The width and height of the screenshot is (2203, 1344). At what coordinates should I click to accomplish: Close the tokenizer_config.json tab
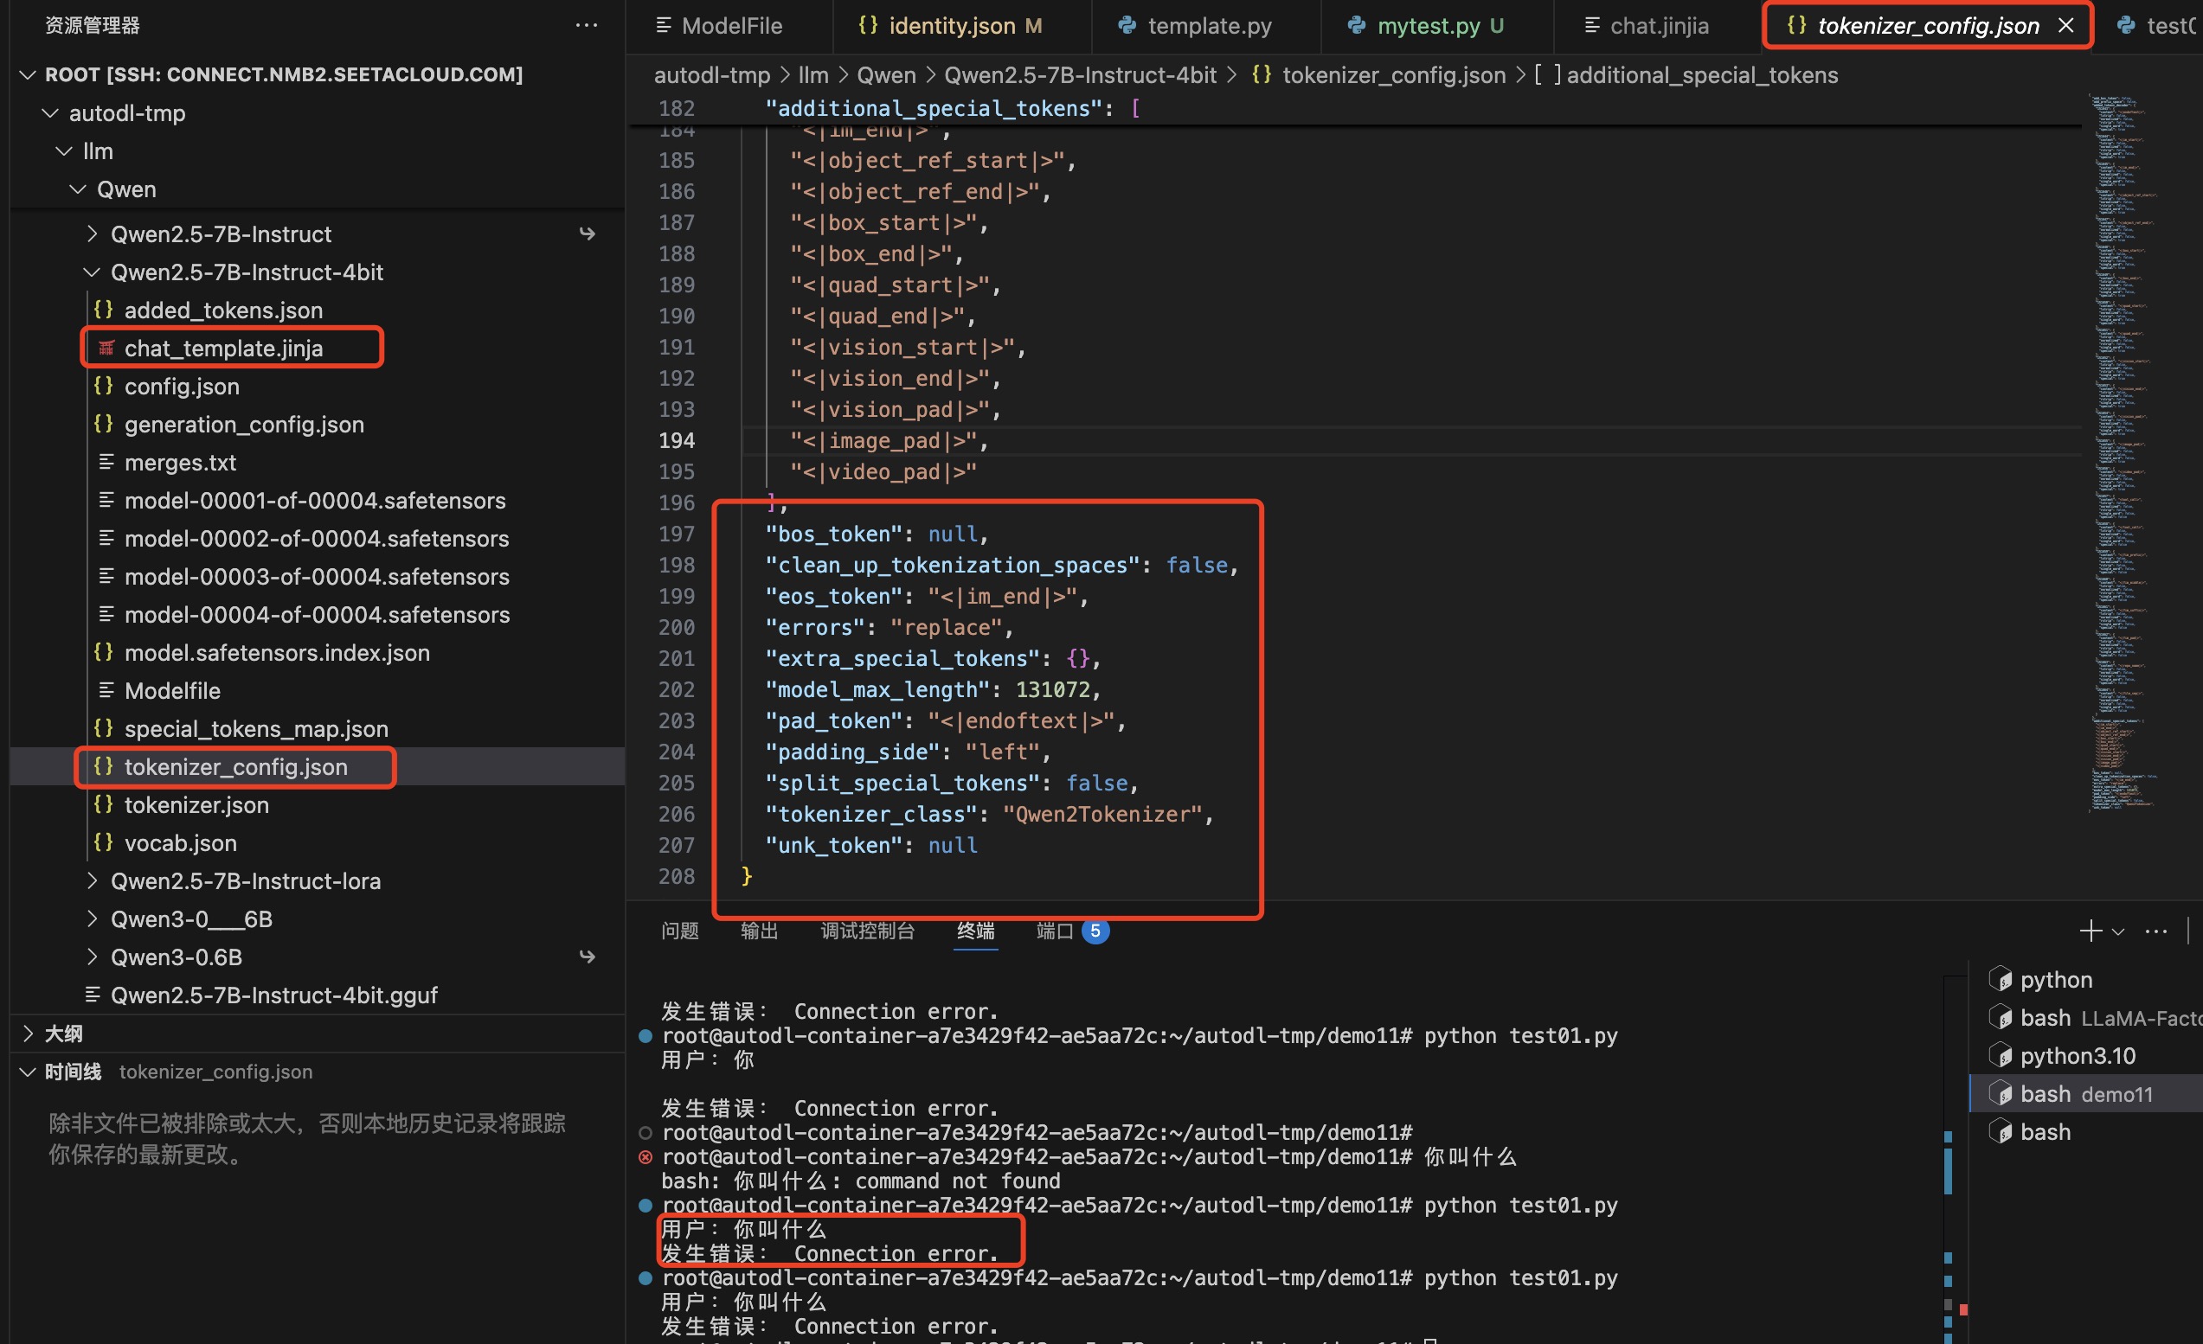[2065, 26]
